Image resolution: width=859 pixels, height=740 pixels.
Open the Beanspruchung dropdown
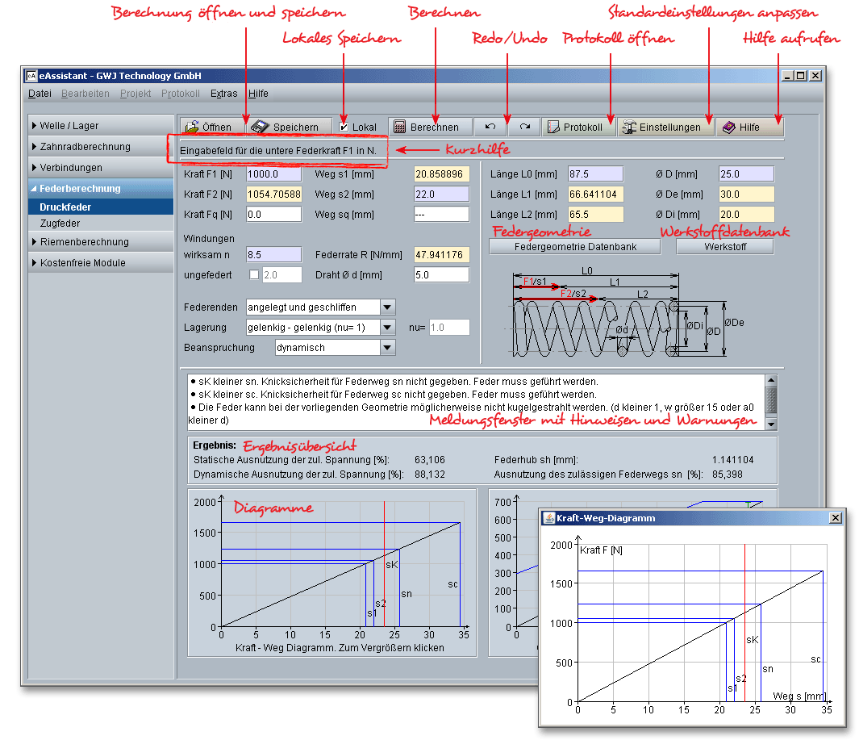pos(387,348)
